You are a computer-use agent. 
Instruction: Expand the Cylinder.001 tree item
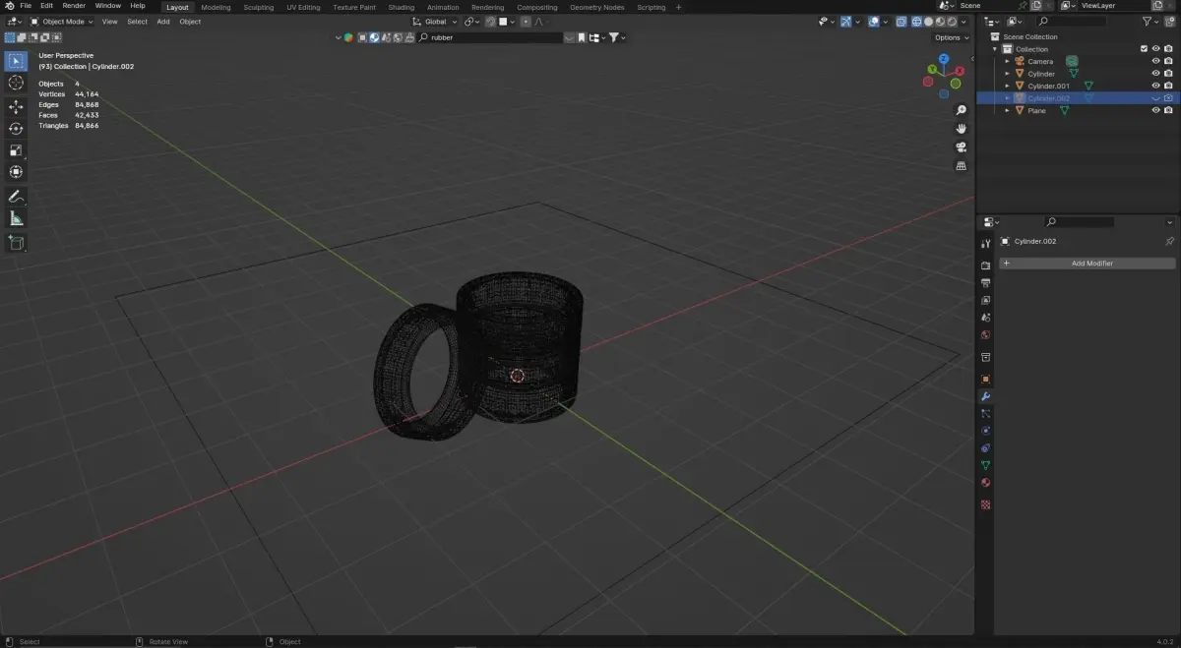tap(1007, 86)
